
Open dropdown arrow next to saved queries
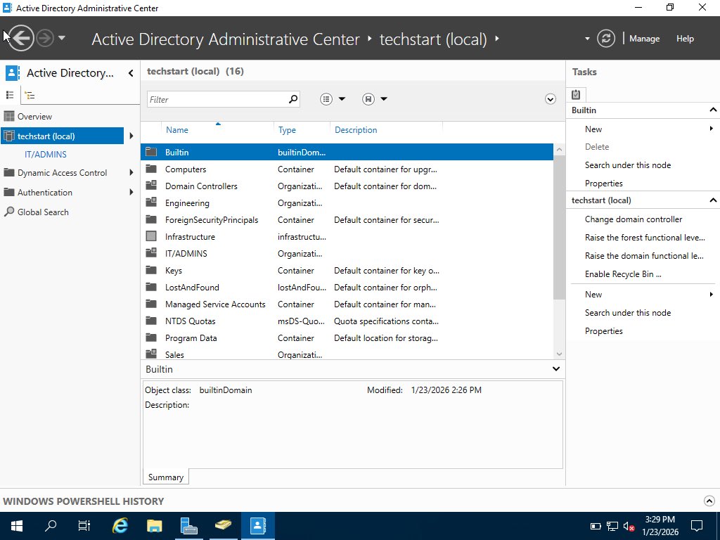[x=384, y=99]
